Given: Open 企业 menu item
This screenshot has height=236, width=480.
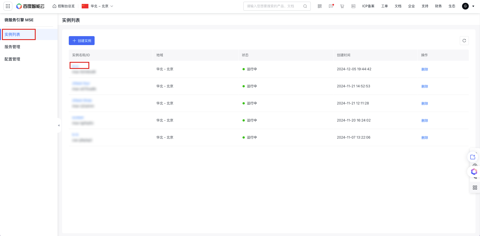Looking at the screenshot, I should pos(412,6).
